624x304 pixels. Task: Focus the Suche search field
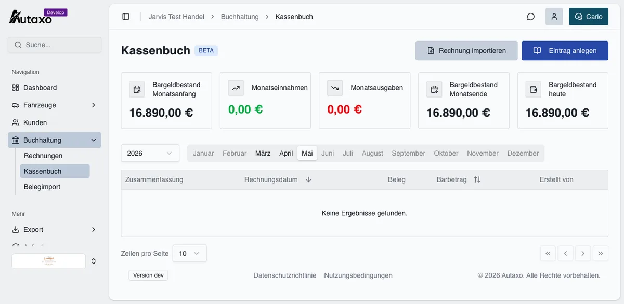55,45
